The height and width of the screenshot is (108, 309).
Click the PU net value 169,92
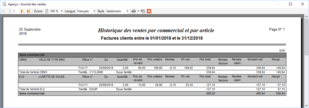coord(188,68)
